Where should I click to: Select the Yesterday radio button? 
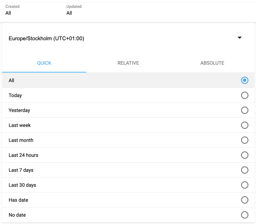[x=245, y=110]
